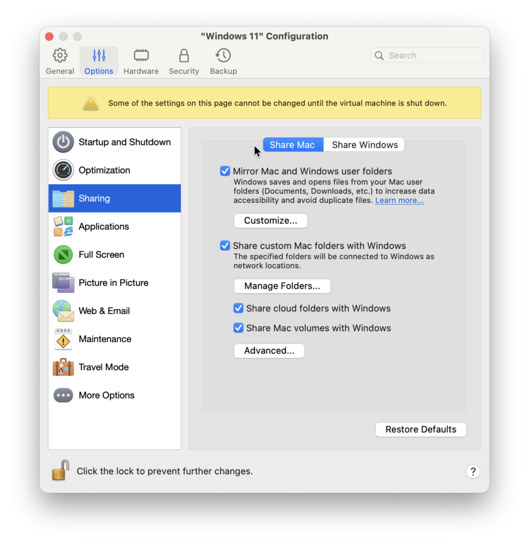Click the Applications icon in sidebar
Viewport: 529px width, 545px height.
(63, 226)
